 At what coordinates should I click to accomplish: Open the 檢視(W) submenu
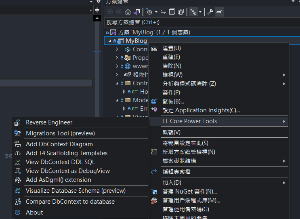point(218,75)
